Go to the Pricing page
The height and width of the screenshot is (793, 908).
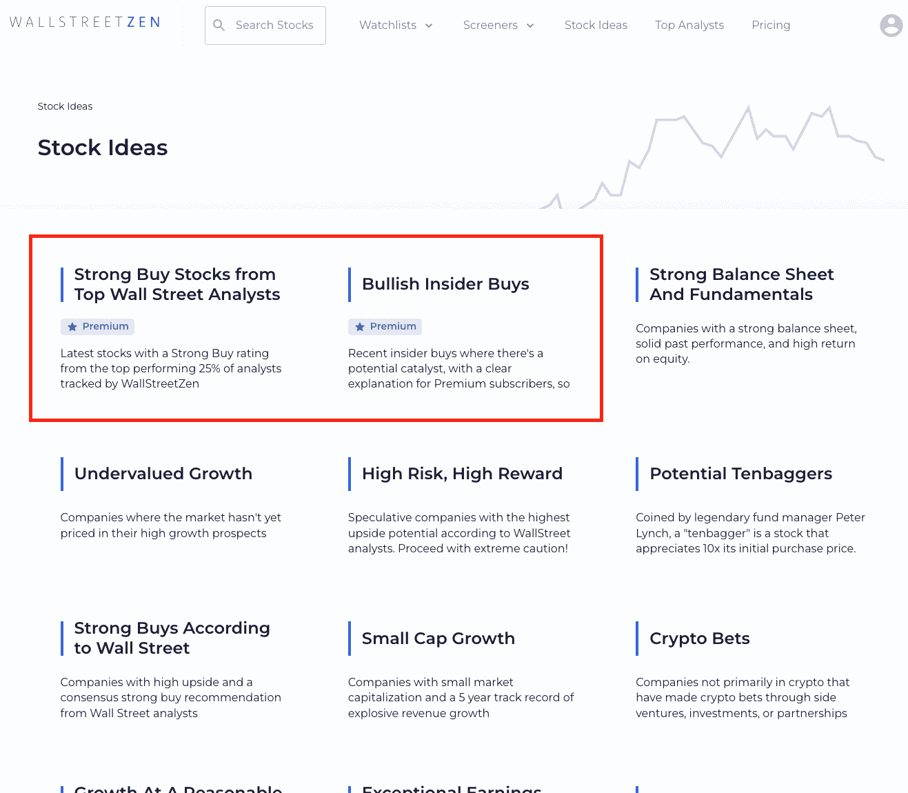770,25
